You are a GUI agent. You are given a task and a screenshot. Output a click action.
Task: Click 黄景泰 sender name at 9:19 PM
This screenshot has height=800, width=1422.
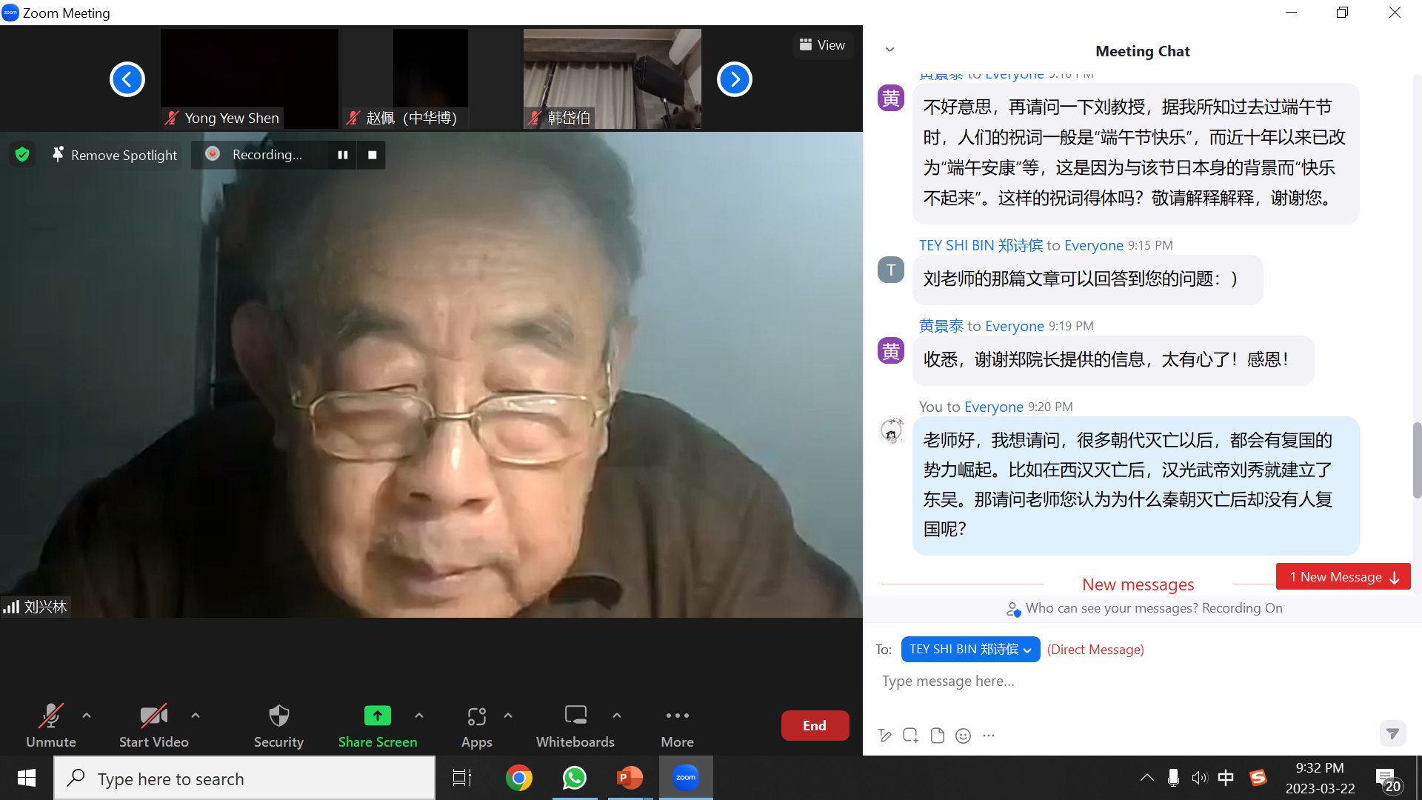pos(941,326)
